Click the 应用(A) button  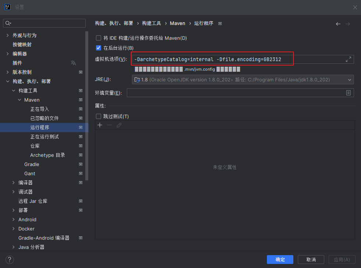(342, 260)
